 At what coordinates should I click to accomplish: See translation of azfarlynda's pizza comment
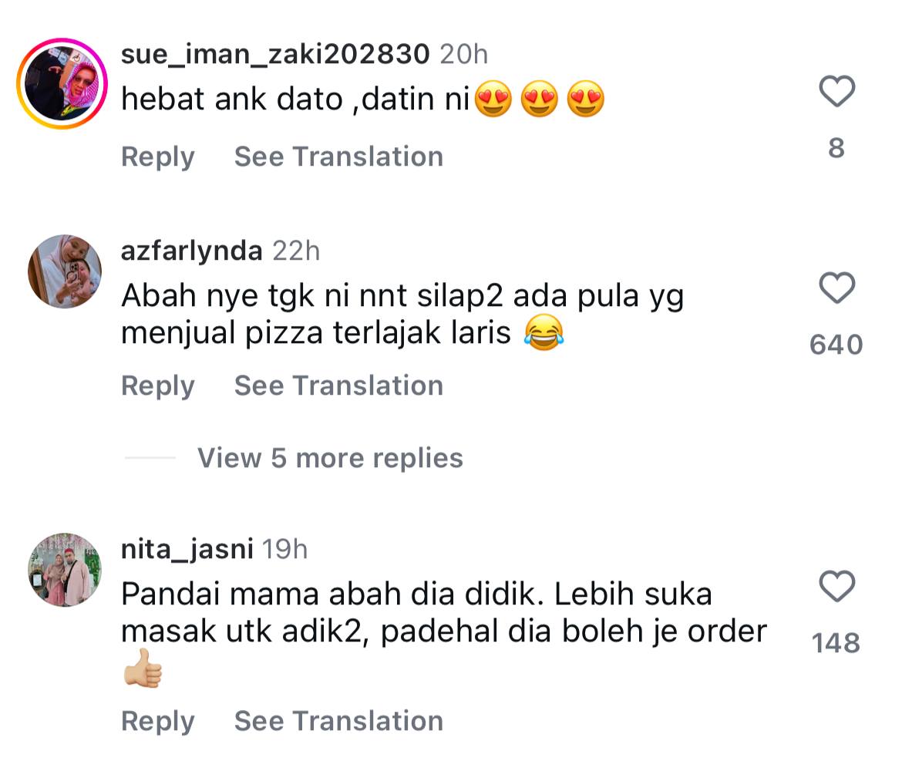(338, 386)
